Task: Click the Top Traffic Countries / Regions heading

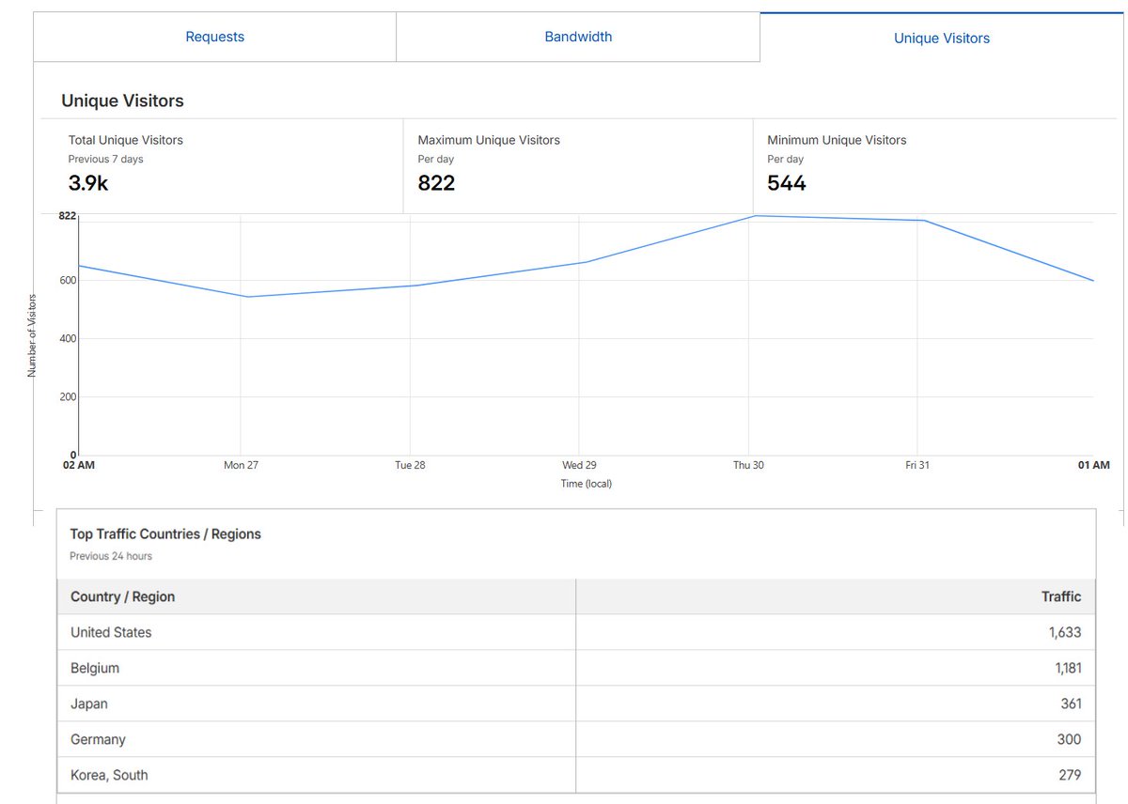Action: tap(165, 533)
